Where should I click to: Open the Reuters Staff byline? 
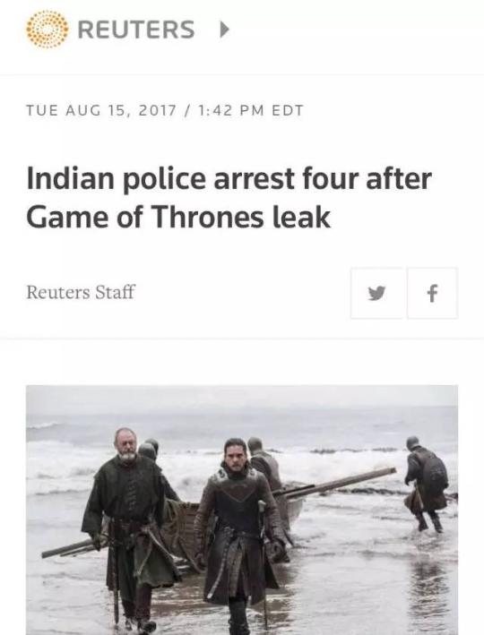click(81, 292)
